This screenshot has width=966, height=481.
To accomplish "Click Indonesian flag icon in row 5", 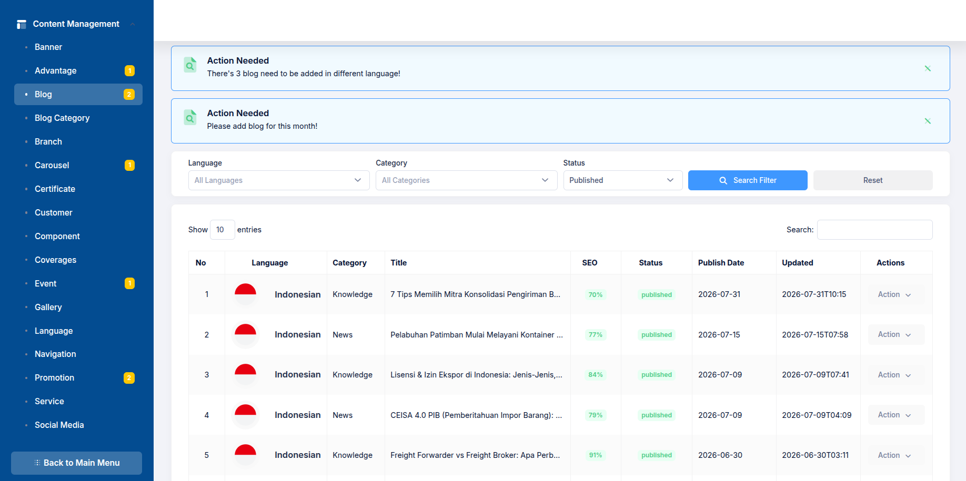I will pyautogui.click(x=245, y=455).
